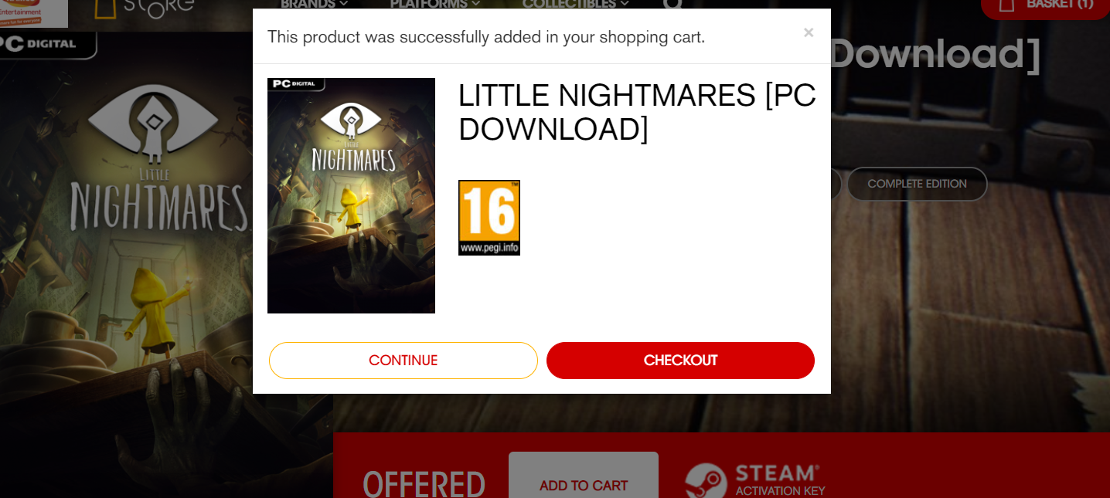
Task: Open the BASKET (1) button
Action: point(1045,5)
